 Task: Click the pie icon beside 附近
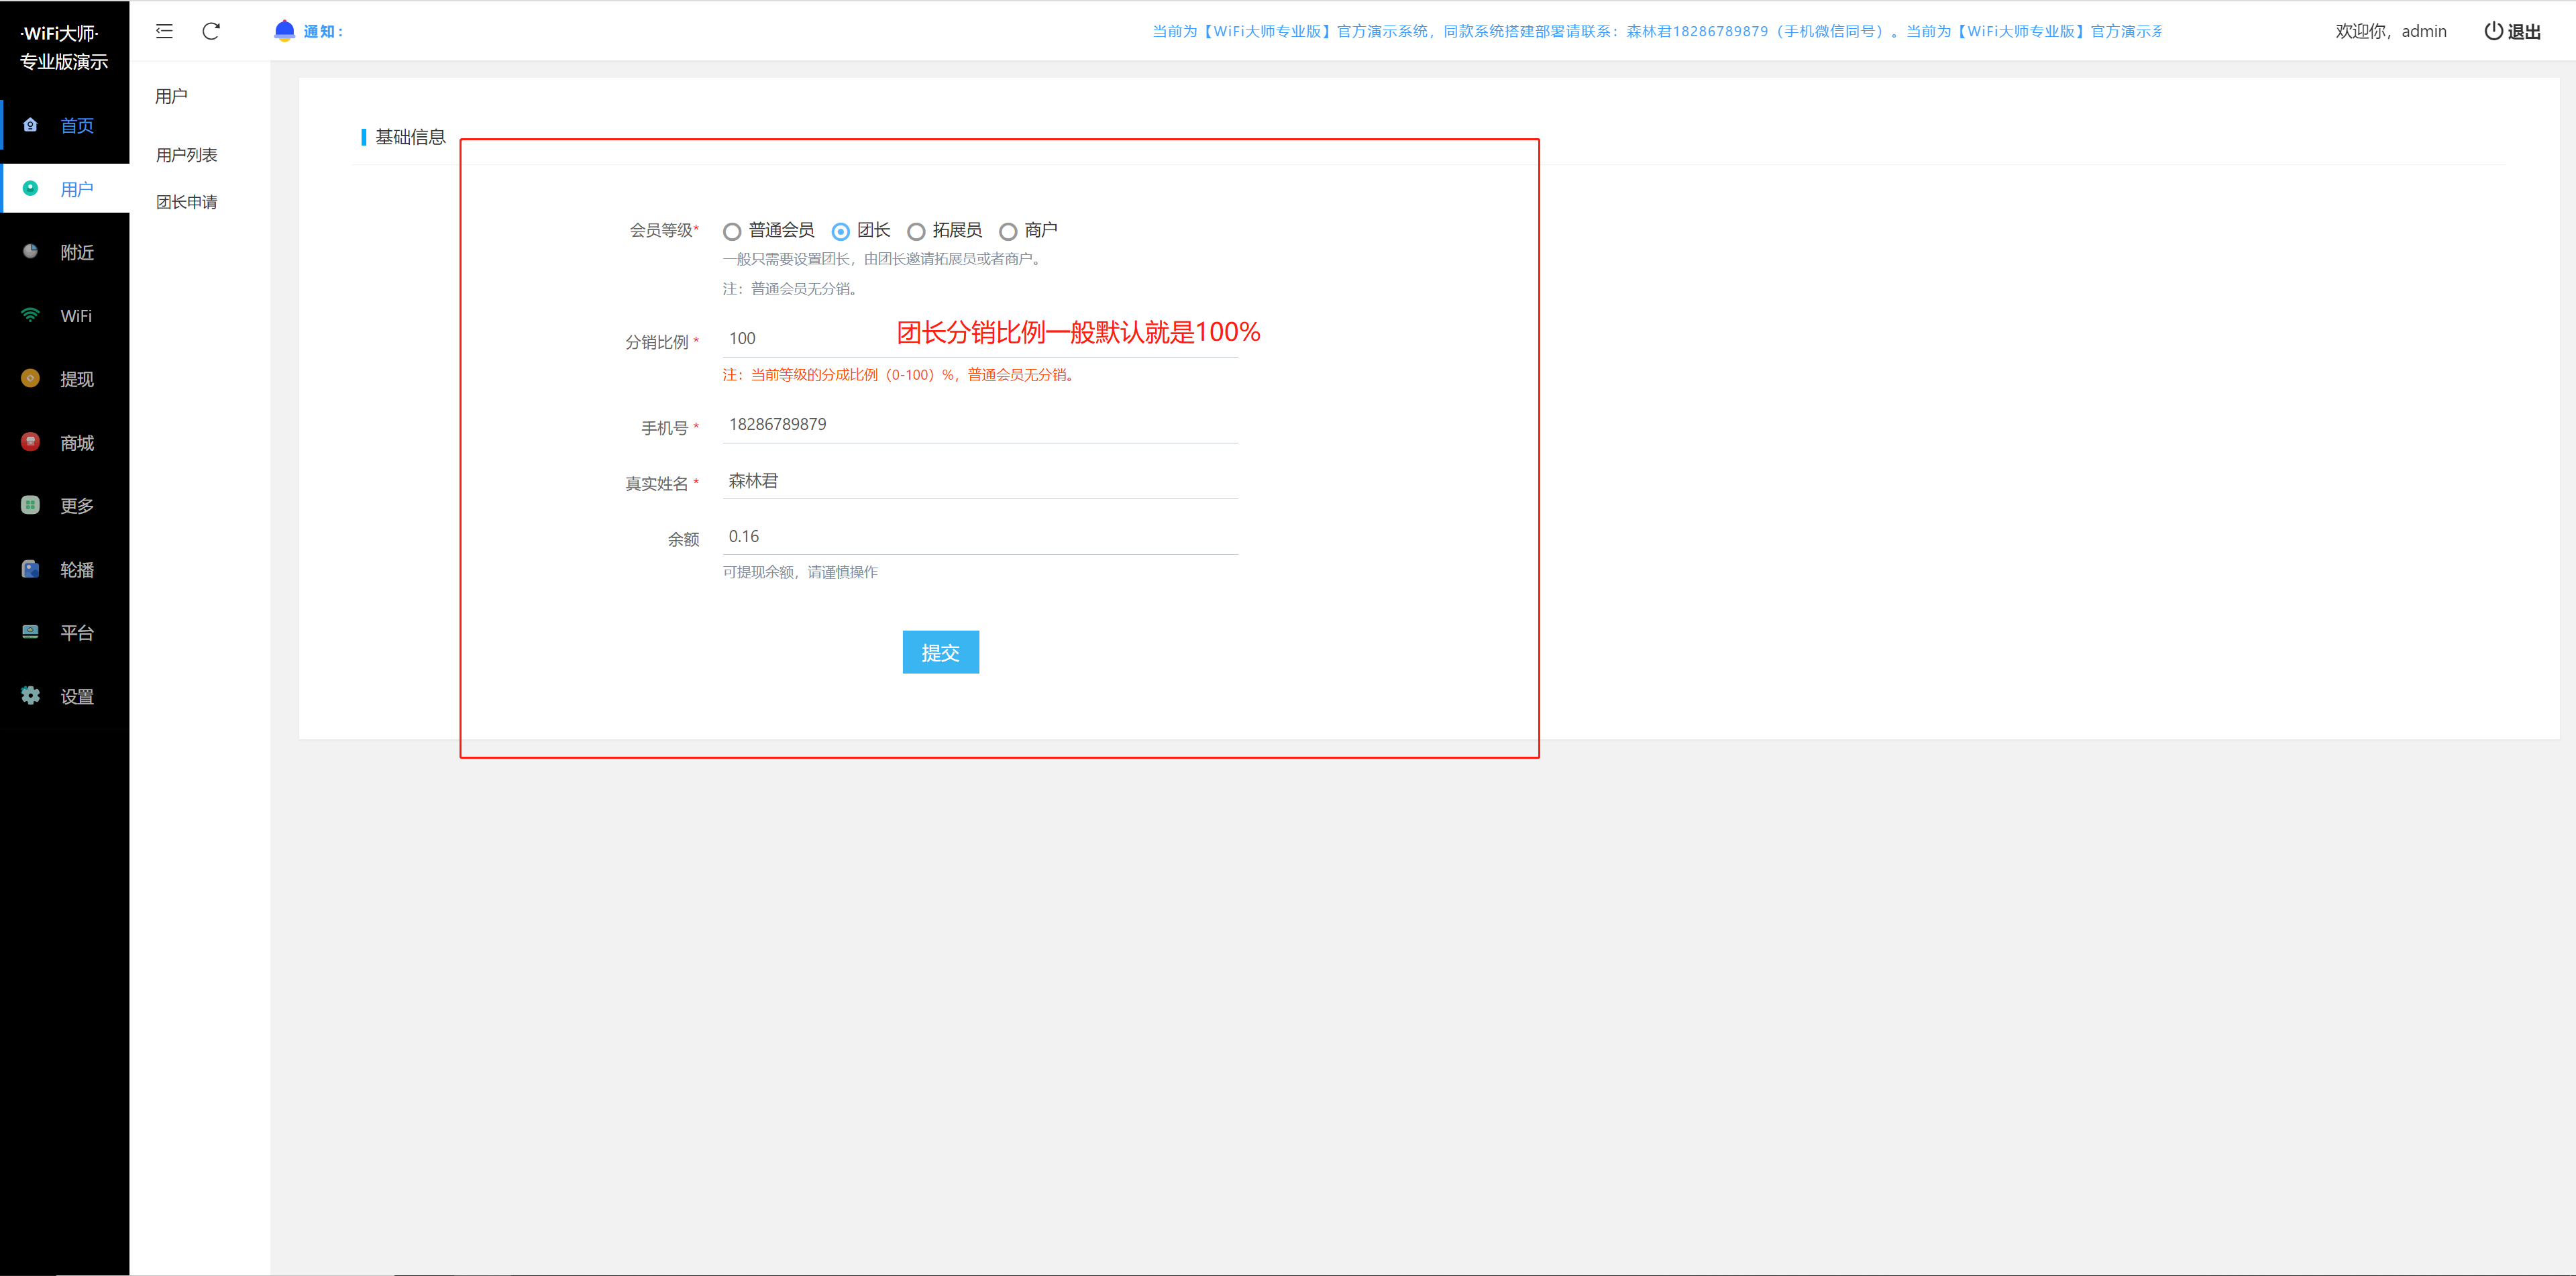(30, 252)
